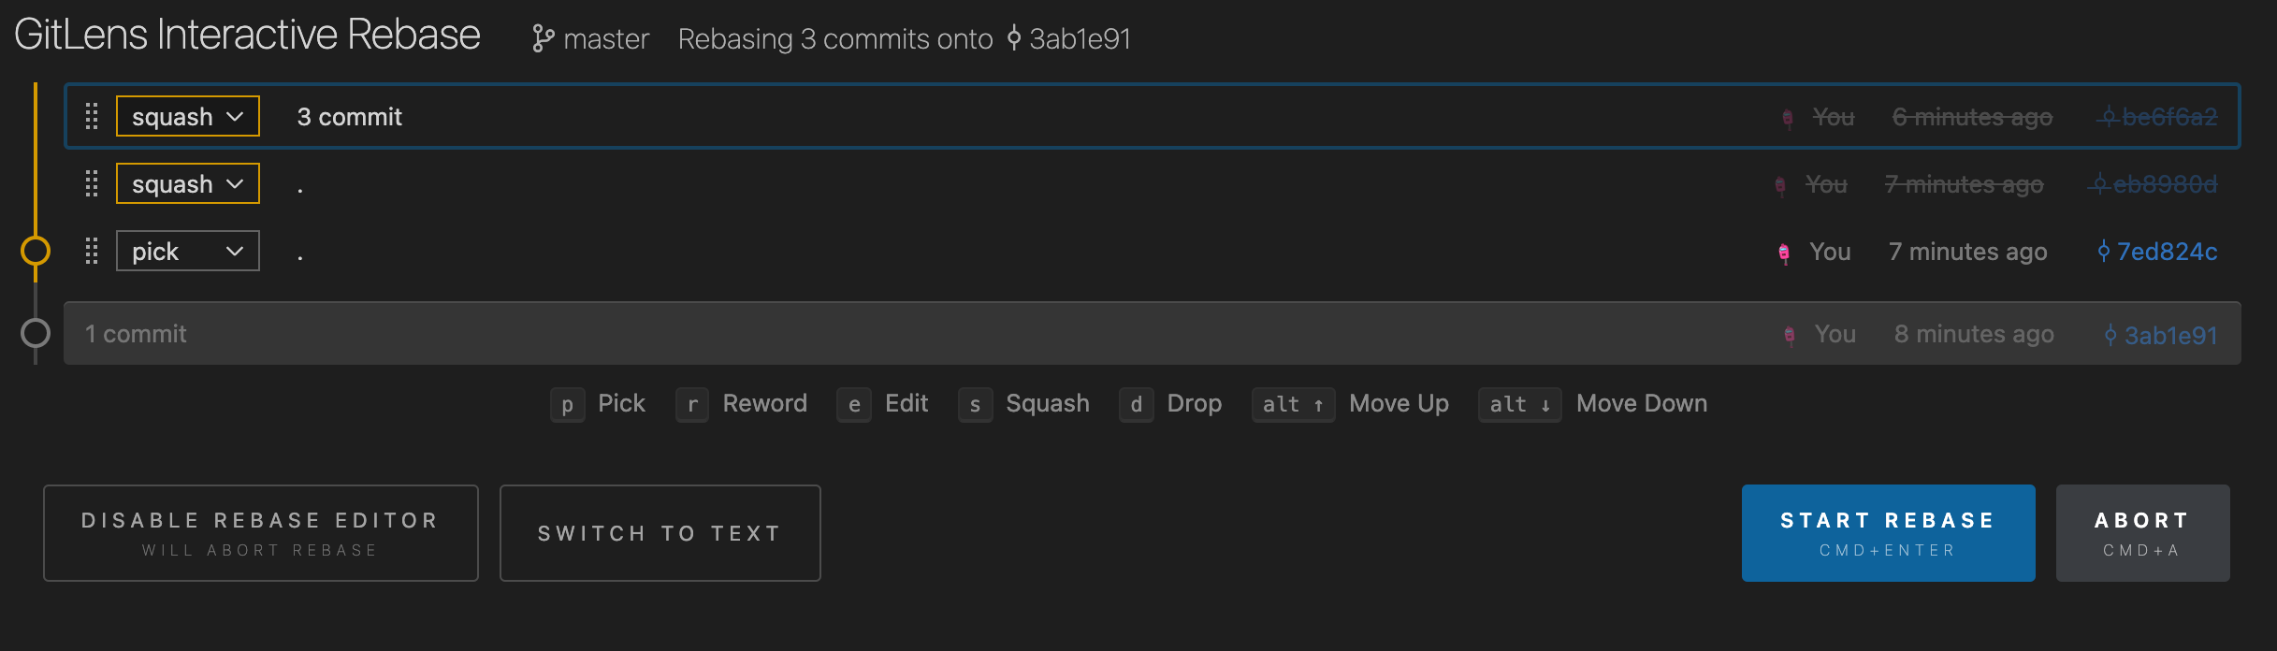Click the Start Rebase button

(1888, 533)
